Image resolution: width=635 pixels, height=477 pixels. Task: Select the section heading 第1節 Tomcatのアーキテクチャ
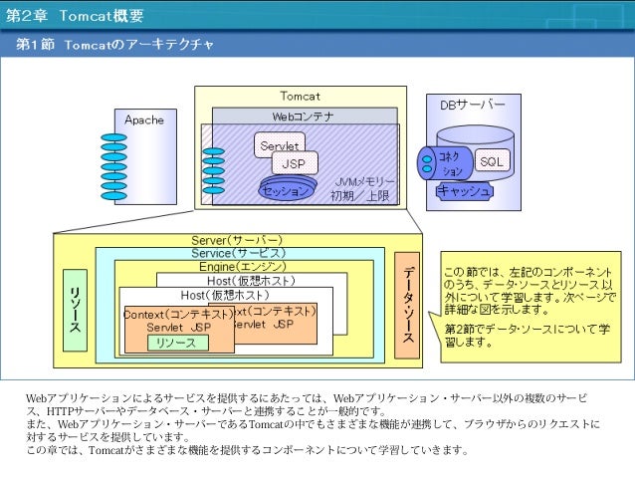(x=114, y=44)
